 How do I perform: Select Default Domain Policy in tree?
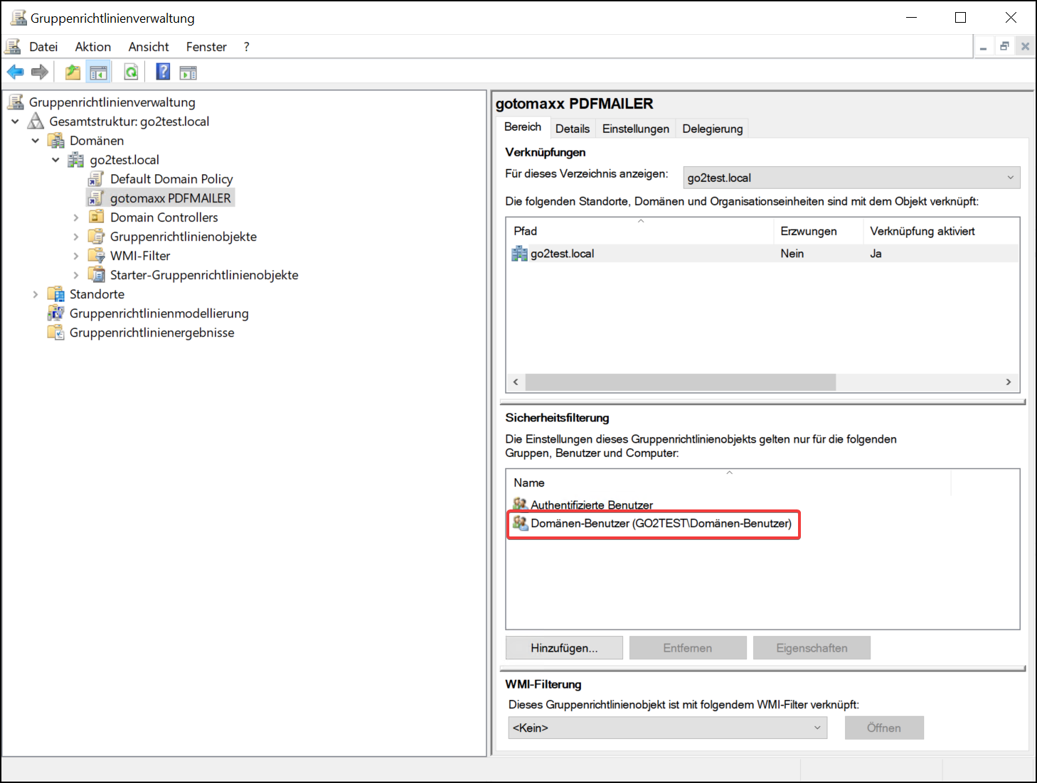(171, 179)
